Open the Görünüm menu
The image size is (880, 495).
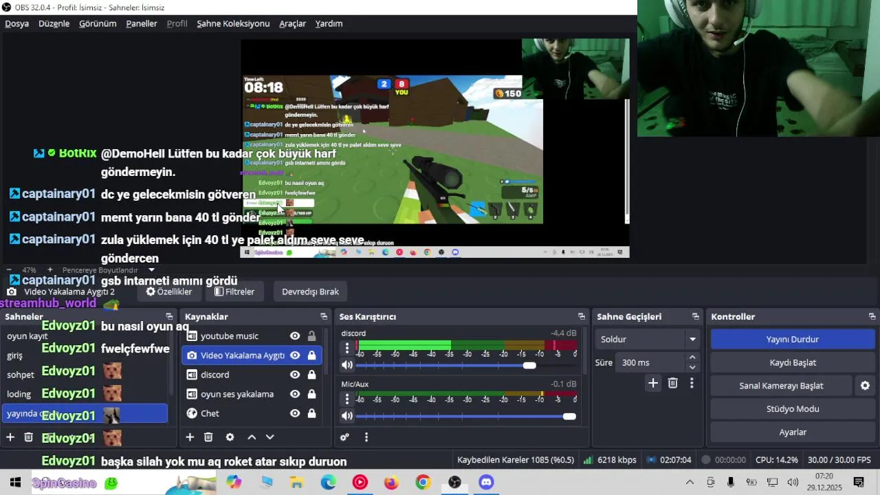(98, 23)
